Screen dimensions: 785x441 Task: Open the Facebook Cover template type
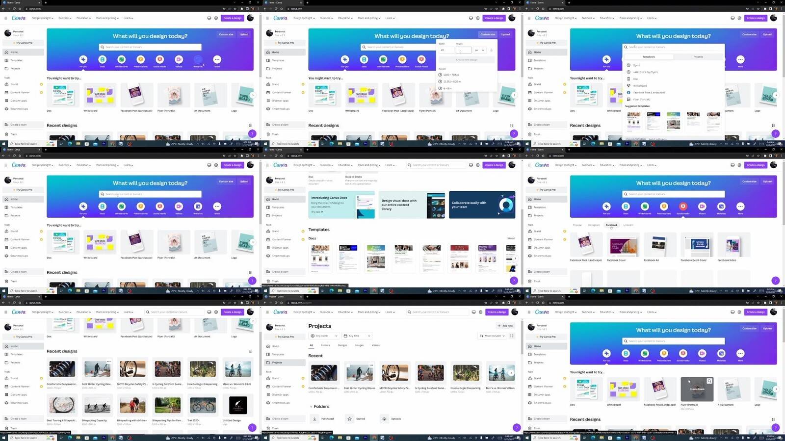(623, 244)
